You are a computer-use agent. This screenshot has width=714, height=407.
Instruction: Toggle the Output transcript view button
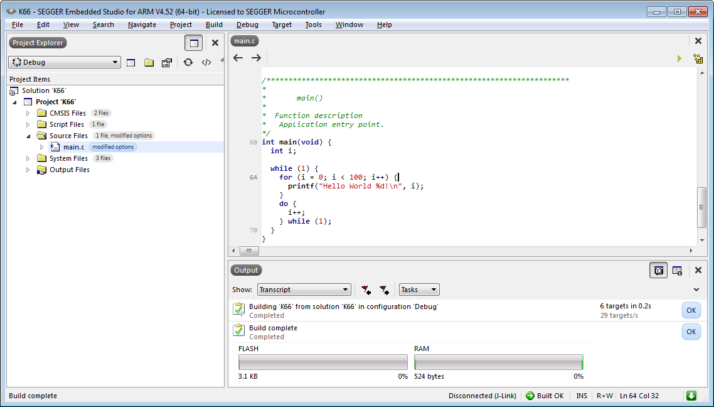point(658,270)
